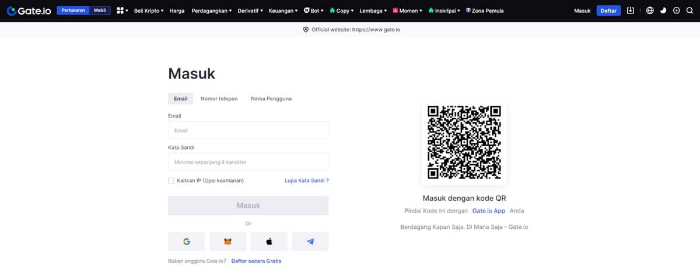700x280 pixels.
Task: Click Masuk link in the header
Action: click(x=582, y=10)
